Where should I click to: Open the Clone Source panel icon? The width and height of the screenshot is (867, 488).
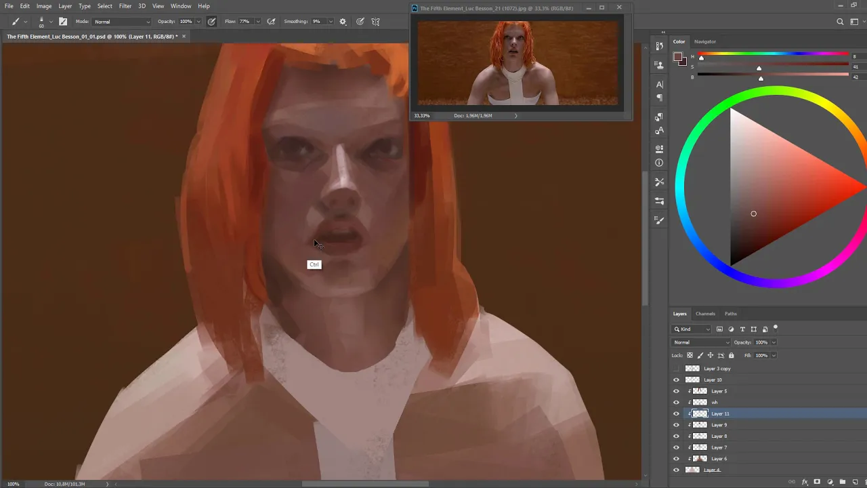tap(660, 65)
